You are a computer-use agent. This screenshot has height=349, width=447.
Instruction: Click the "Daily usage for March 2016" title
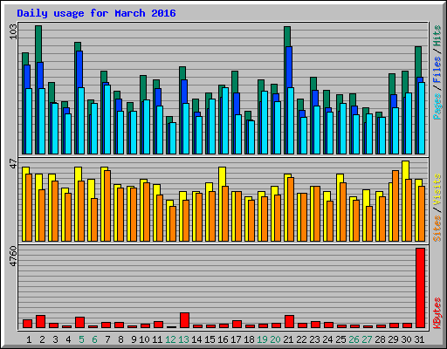96,13
